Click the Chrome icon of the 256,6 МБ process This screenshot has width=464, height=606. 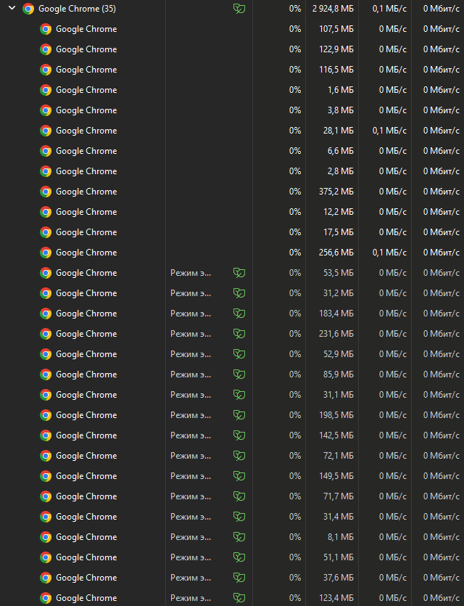click(x=46, y=253)
